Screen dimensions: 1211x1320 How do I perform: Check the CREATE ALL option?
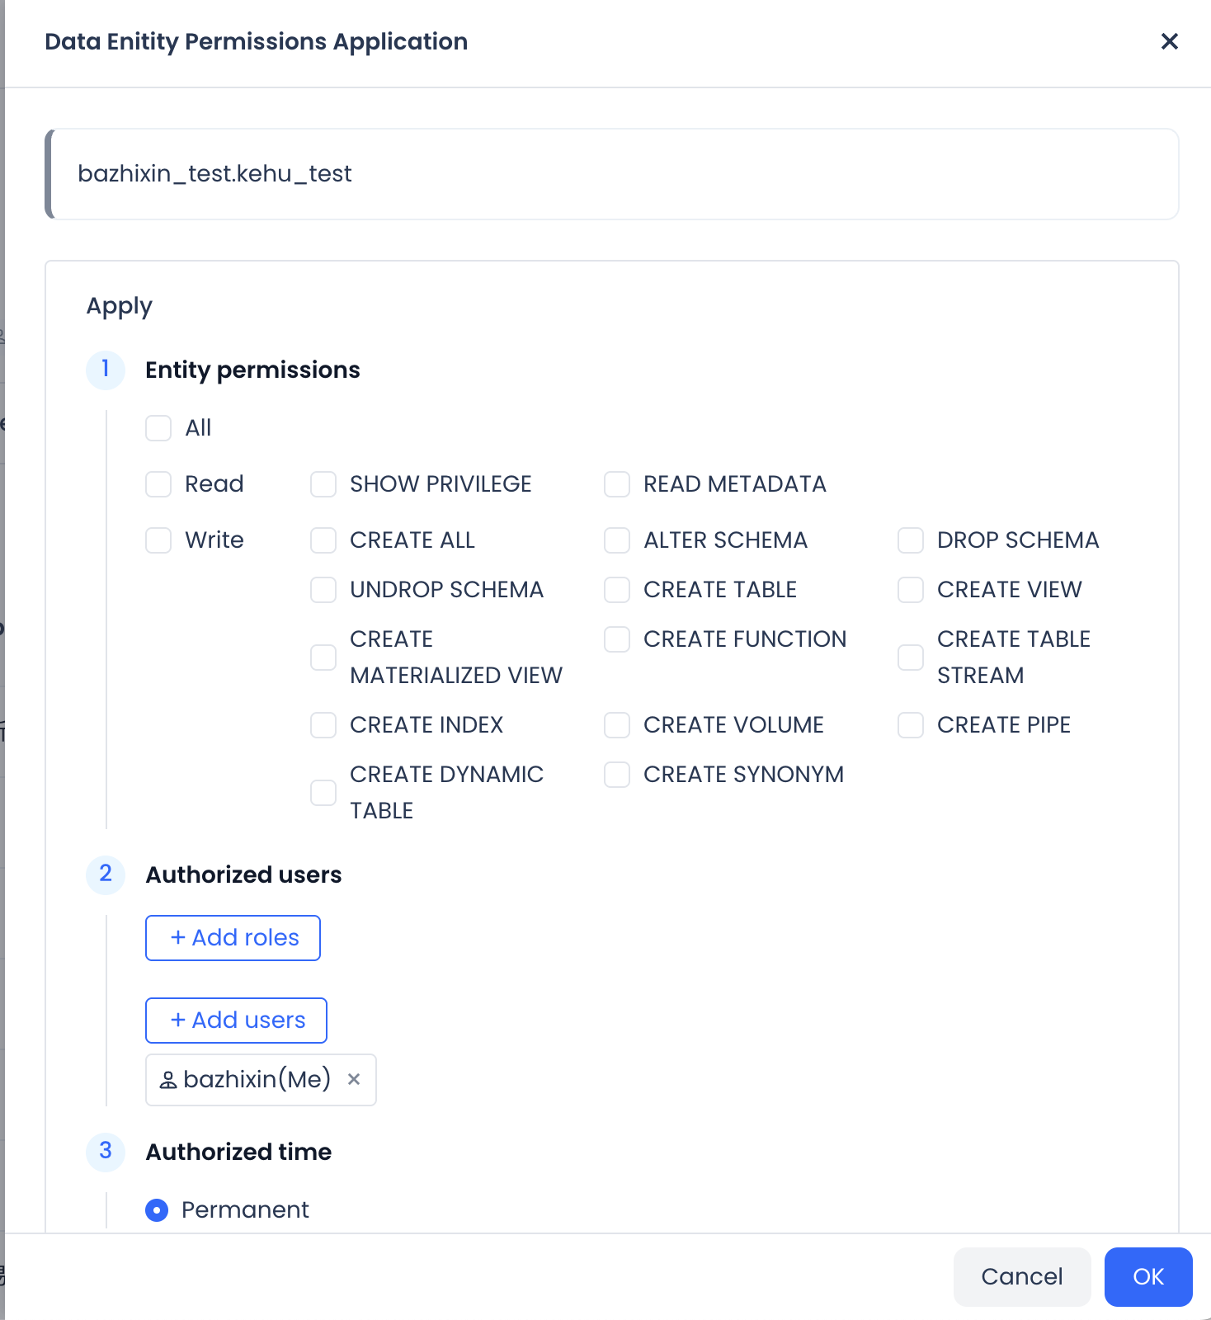tap(323, 540)
